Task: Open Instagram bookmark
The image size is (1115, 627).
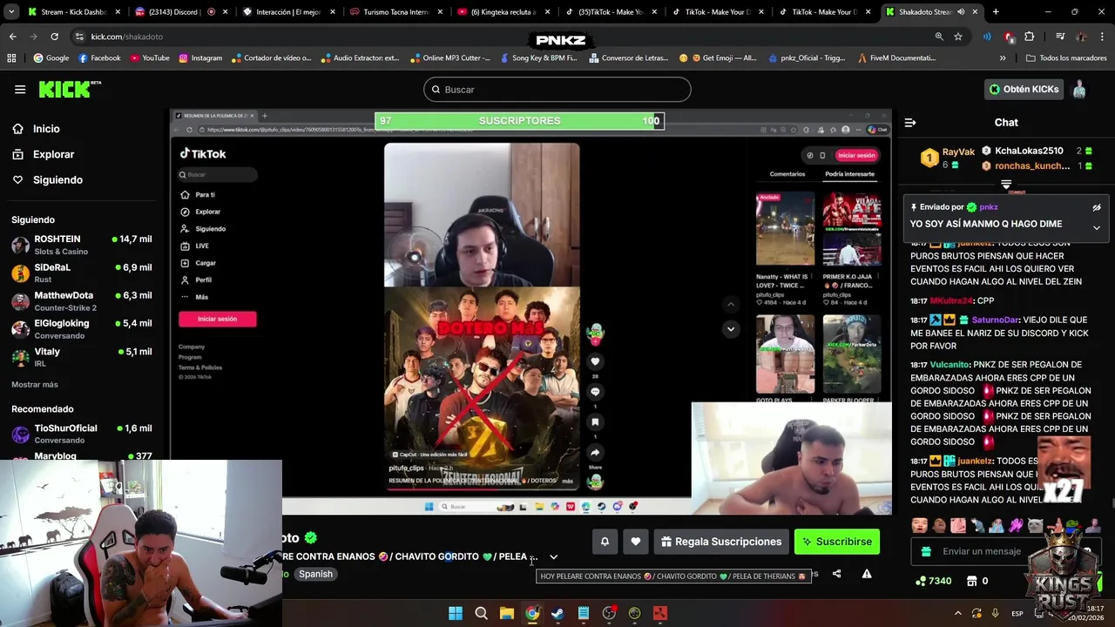Action: tap(199, 58)
